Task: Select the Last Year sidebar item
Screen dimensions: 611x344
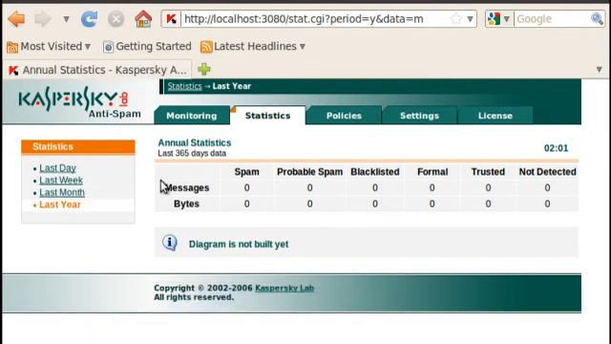Action: 59,204
